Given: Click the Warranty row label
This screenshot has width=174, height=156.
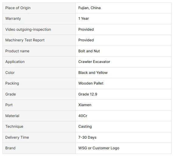Looking at the screenshot, I should tap(13, 19).
